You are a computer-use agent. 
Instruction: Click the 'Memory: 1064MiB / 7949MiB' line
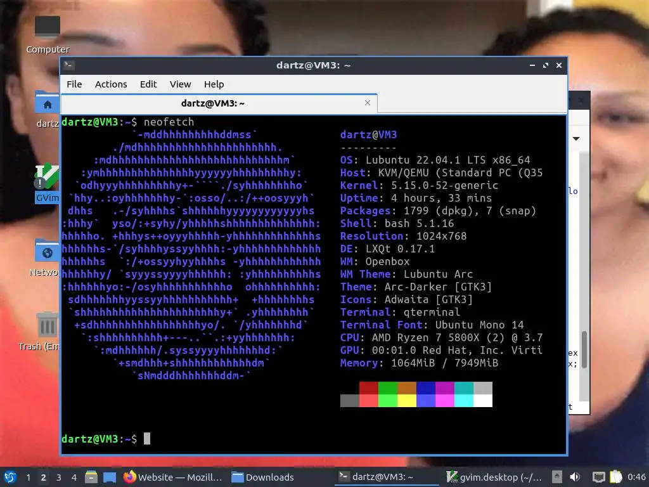click(x=420, y=363)
